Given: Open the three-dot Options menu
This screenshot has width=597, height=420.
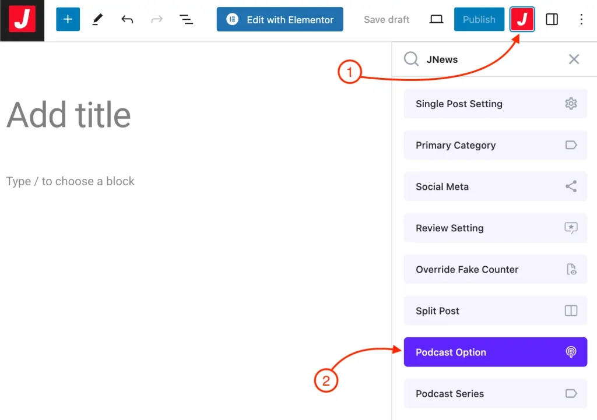Looking at the screenshot, I should click(x=581, y=20).
